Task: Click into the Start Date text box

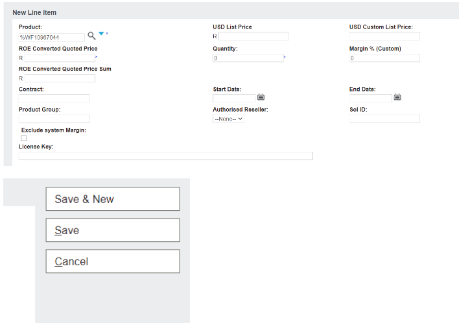Action: (x=234, y=99)
